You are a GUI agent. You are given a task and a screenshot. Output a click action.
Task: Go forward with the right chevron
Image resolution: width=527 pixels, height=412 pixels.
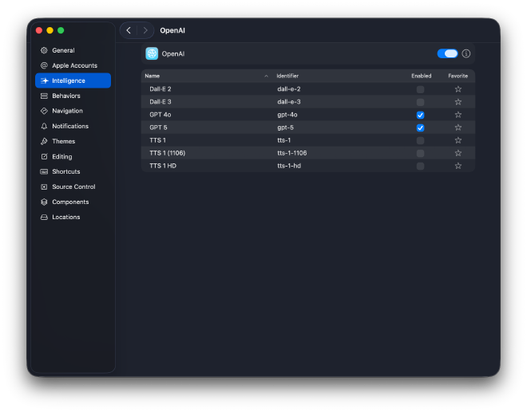(145, 30)
